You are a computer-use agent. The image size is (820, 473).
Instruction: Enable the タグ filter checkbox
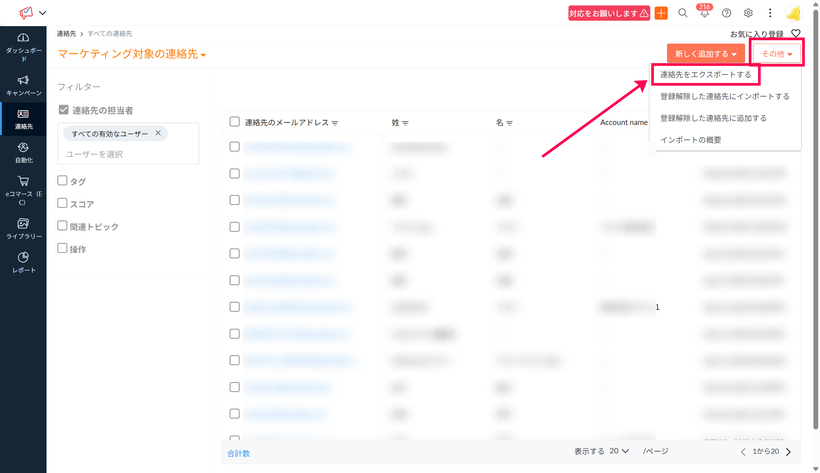(63, 181)
